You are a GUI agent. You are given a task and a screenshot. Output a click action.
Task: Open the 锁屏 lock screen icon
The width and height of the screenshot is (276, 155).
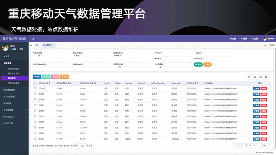[x=244, y=39]
